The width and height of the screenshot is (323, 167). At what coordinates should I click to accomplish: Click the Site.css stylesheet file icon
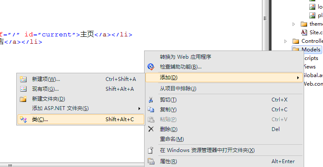[304, 32]
